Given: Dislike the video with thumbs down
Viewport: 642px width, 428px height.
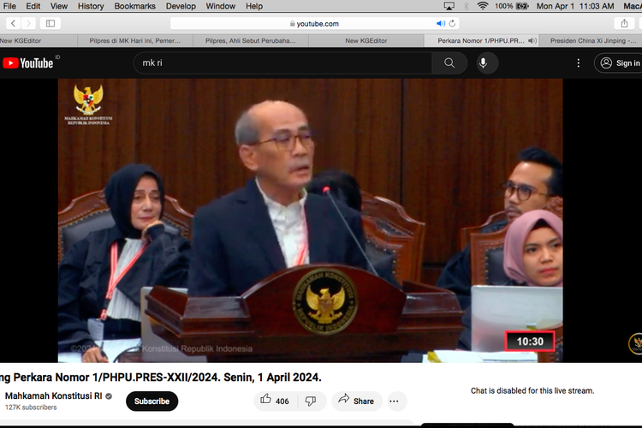Looking at the screenshot, I should 311,400.
